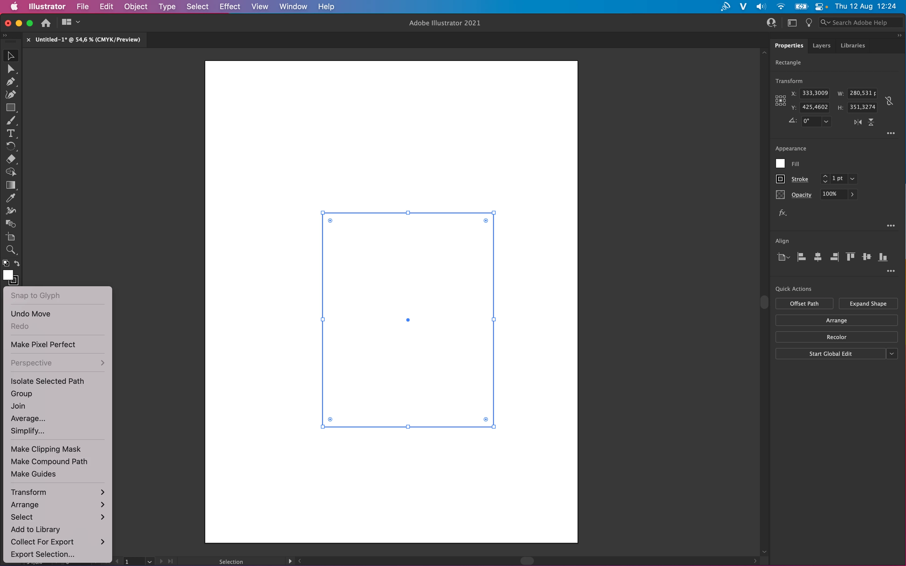Click horizontal align center icon
This screenshot has height=566, width=906.
tap(818, 257)
